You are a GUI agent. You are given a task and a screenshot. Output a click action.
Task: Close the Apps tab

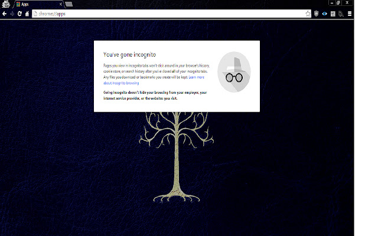click(x=60, y=4)
